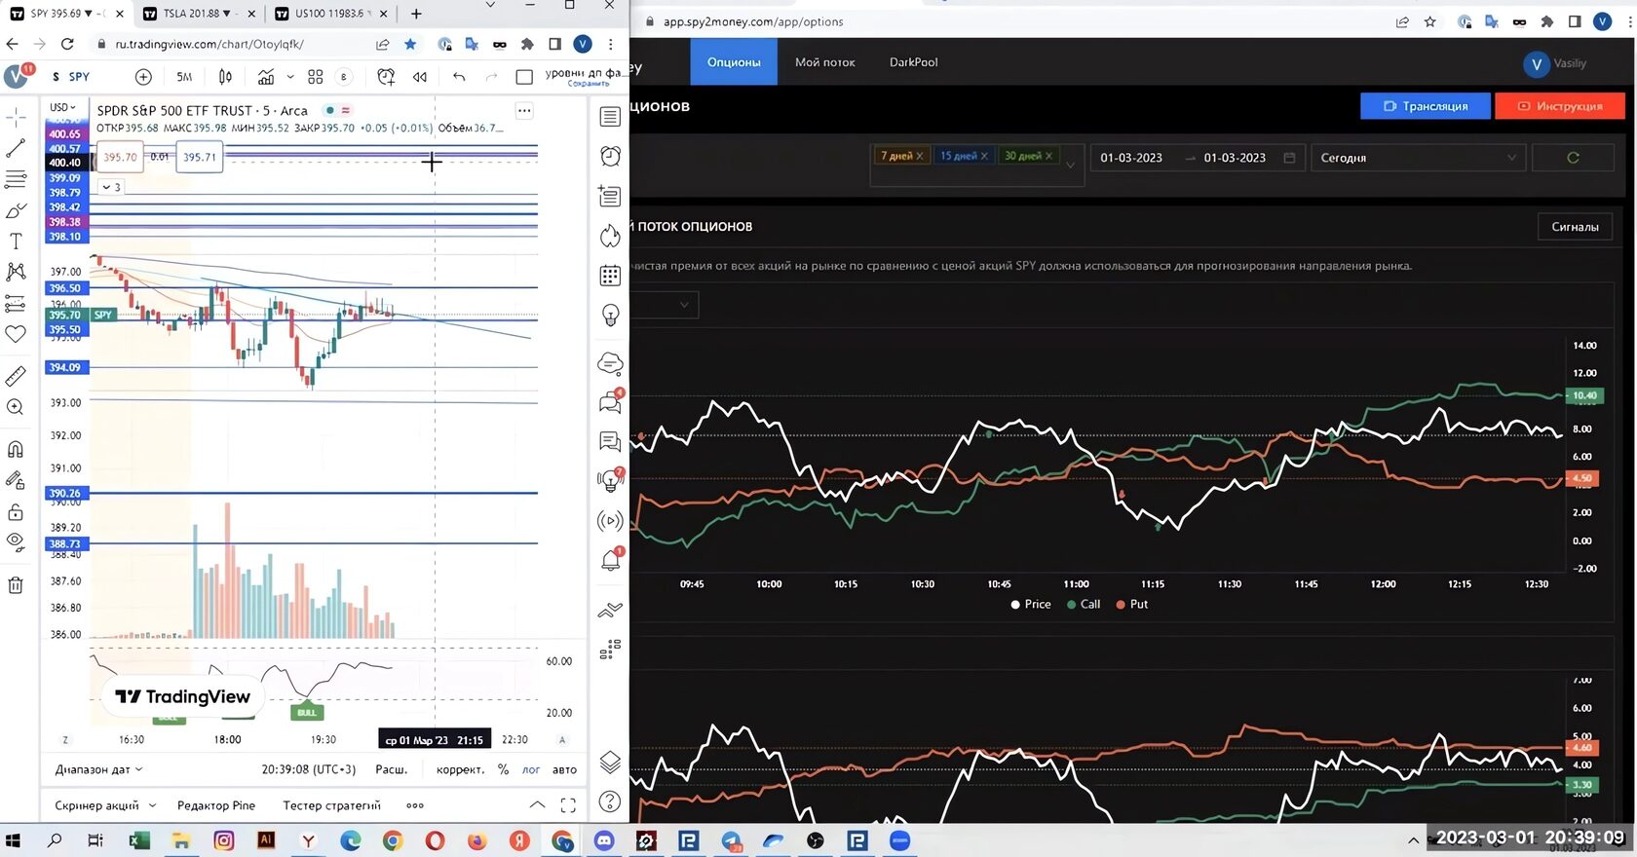Open the USD currency dropdown
Screen dimensions: 1637x857
[x=62, y=107]
